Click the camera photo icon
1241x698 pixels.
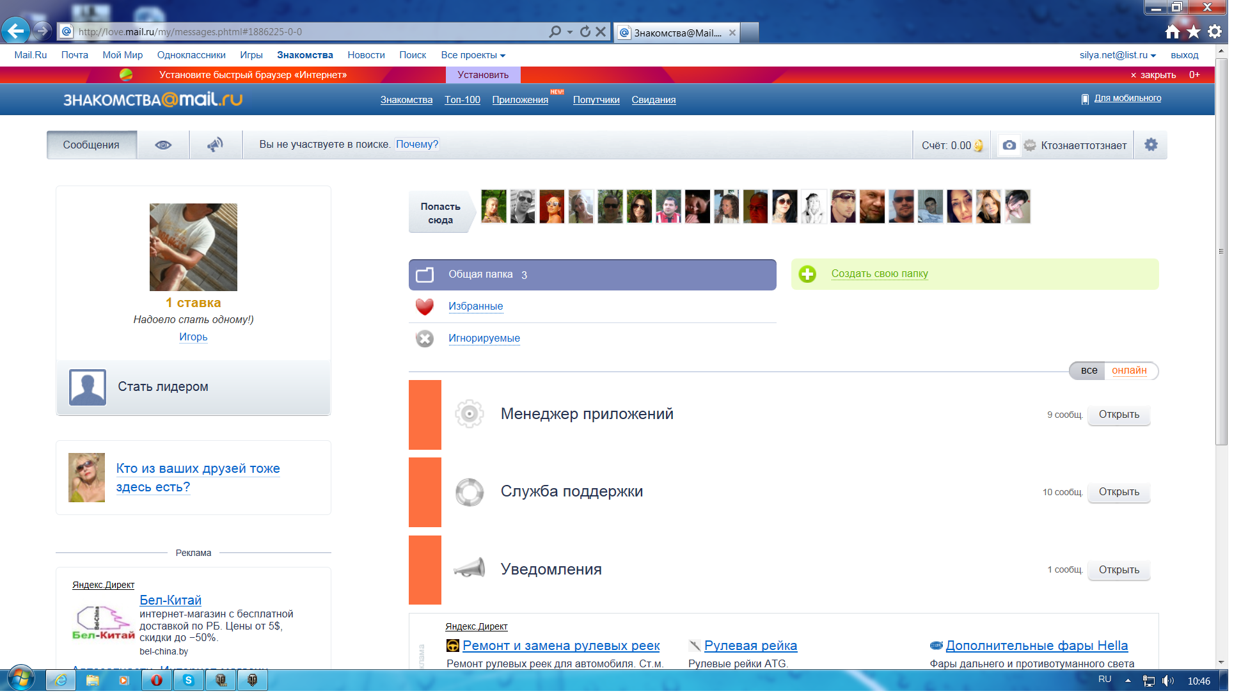point(1009,145)
